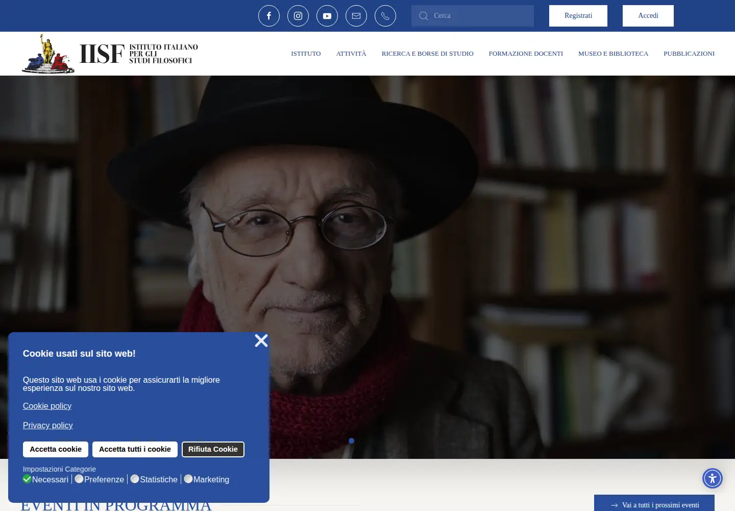This screenshot has height=511, width=735.
Task: Click the Registrati button
Action: [x=578, y=16]
